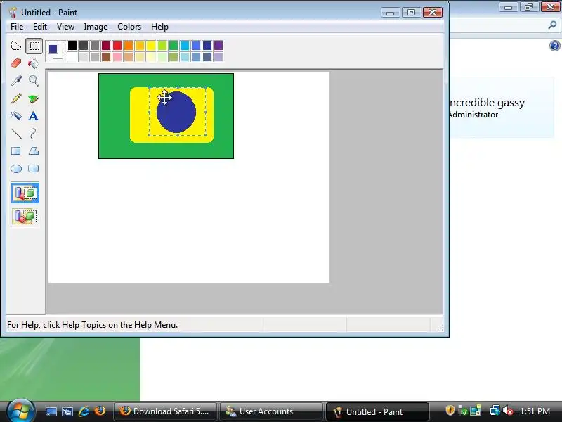Pick the white color swatch
Image resolution: width=562 pixels, height=422 pixels.
[x=72, y=57]
